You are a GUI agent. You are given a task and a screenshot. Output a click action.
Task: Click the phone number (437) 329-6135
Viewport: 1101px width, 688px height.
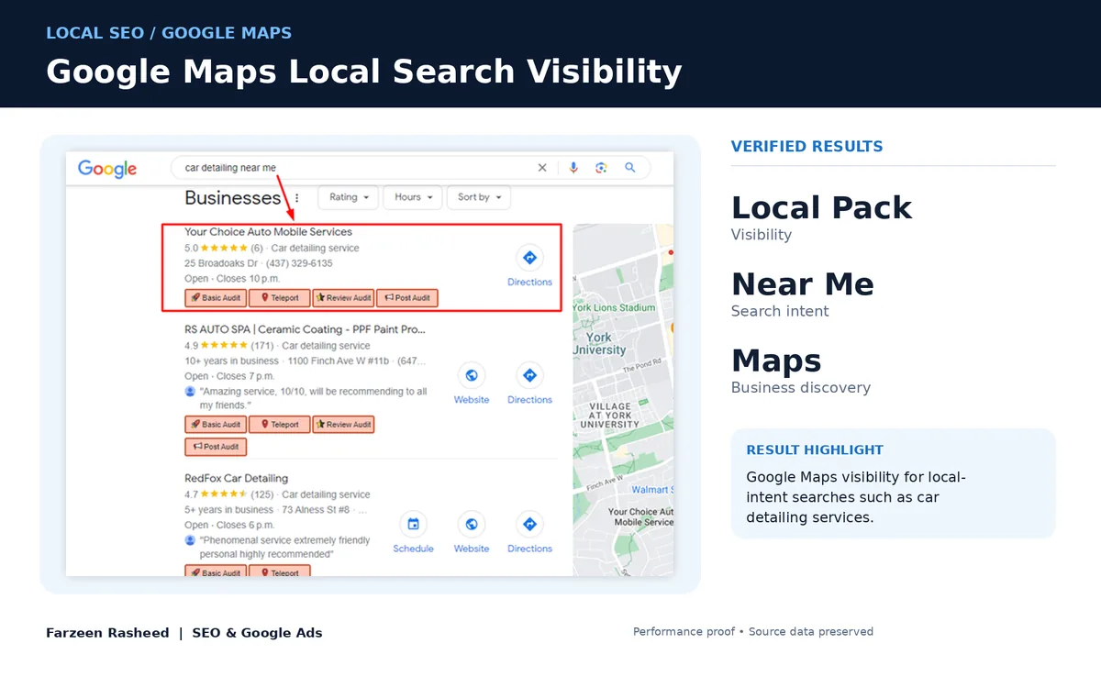(301, 263)
